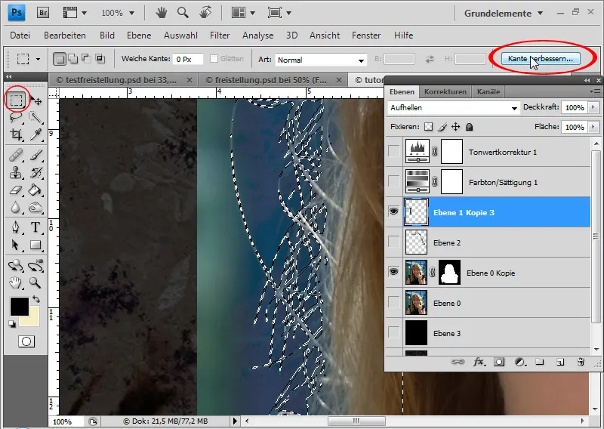The image size is (604, 429).
Task: Show the Ebene 2 layer
Action: coord(393,242)
